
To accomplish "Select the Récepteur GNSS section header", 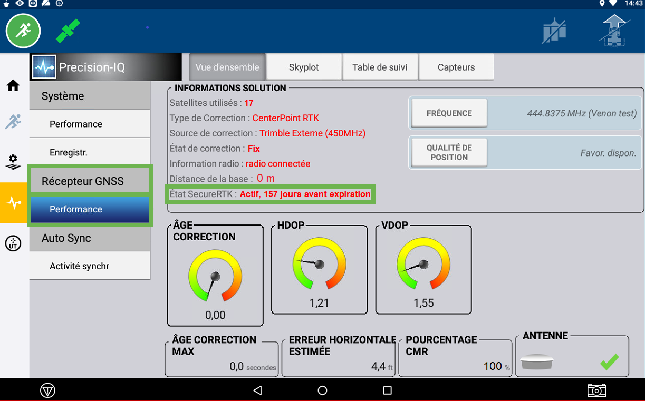I will pos(90,181).
